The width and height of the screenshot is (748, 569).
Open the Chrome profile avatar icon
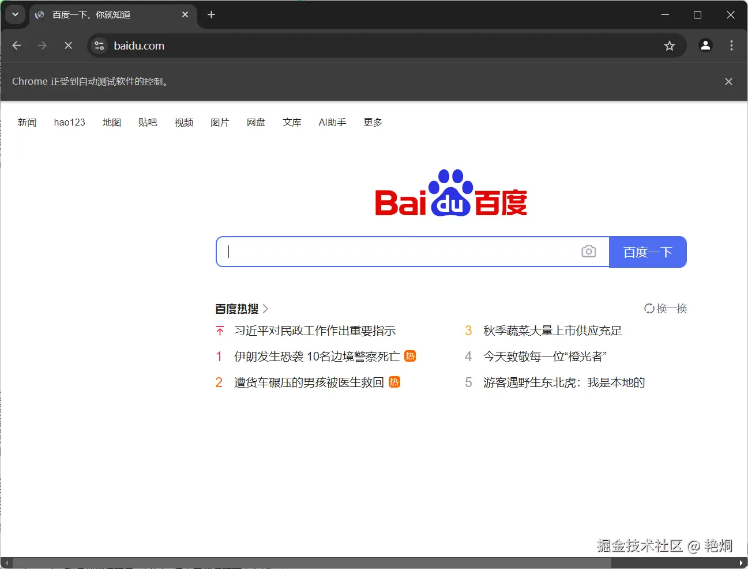pos(705,45)
